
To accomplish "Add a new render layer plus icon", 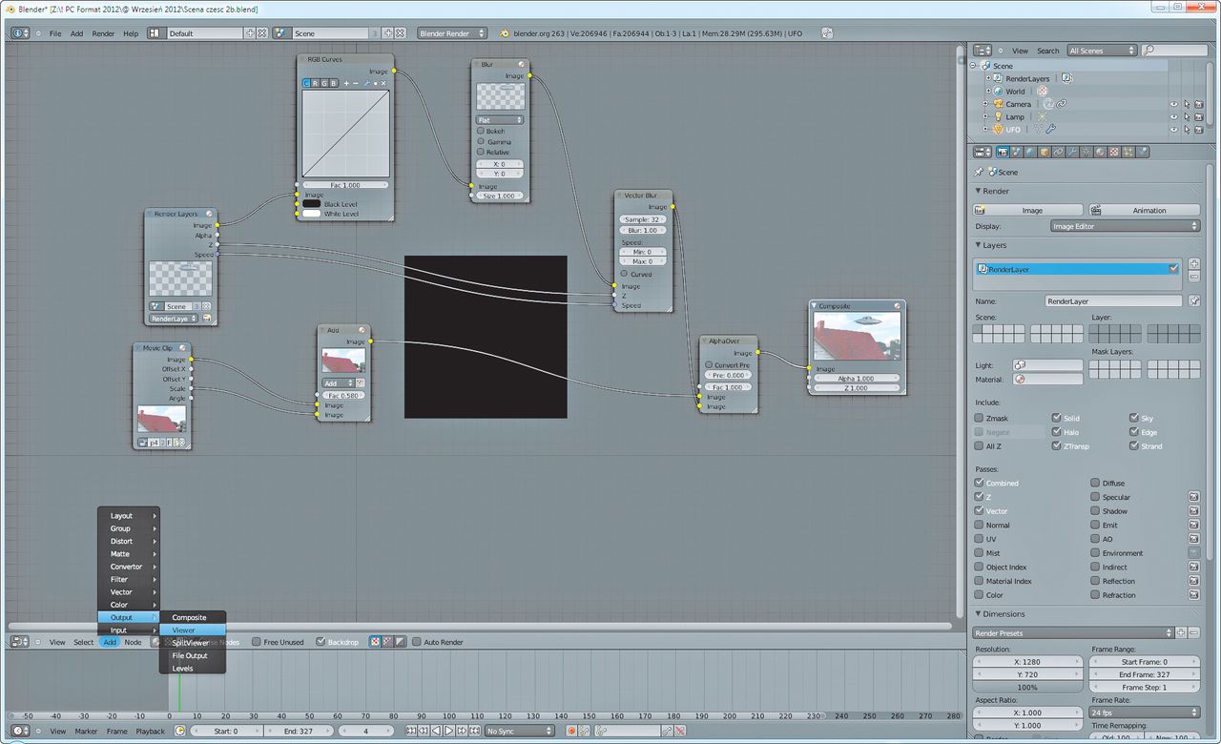I will [1194, 263].
